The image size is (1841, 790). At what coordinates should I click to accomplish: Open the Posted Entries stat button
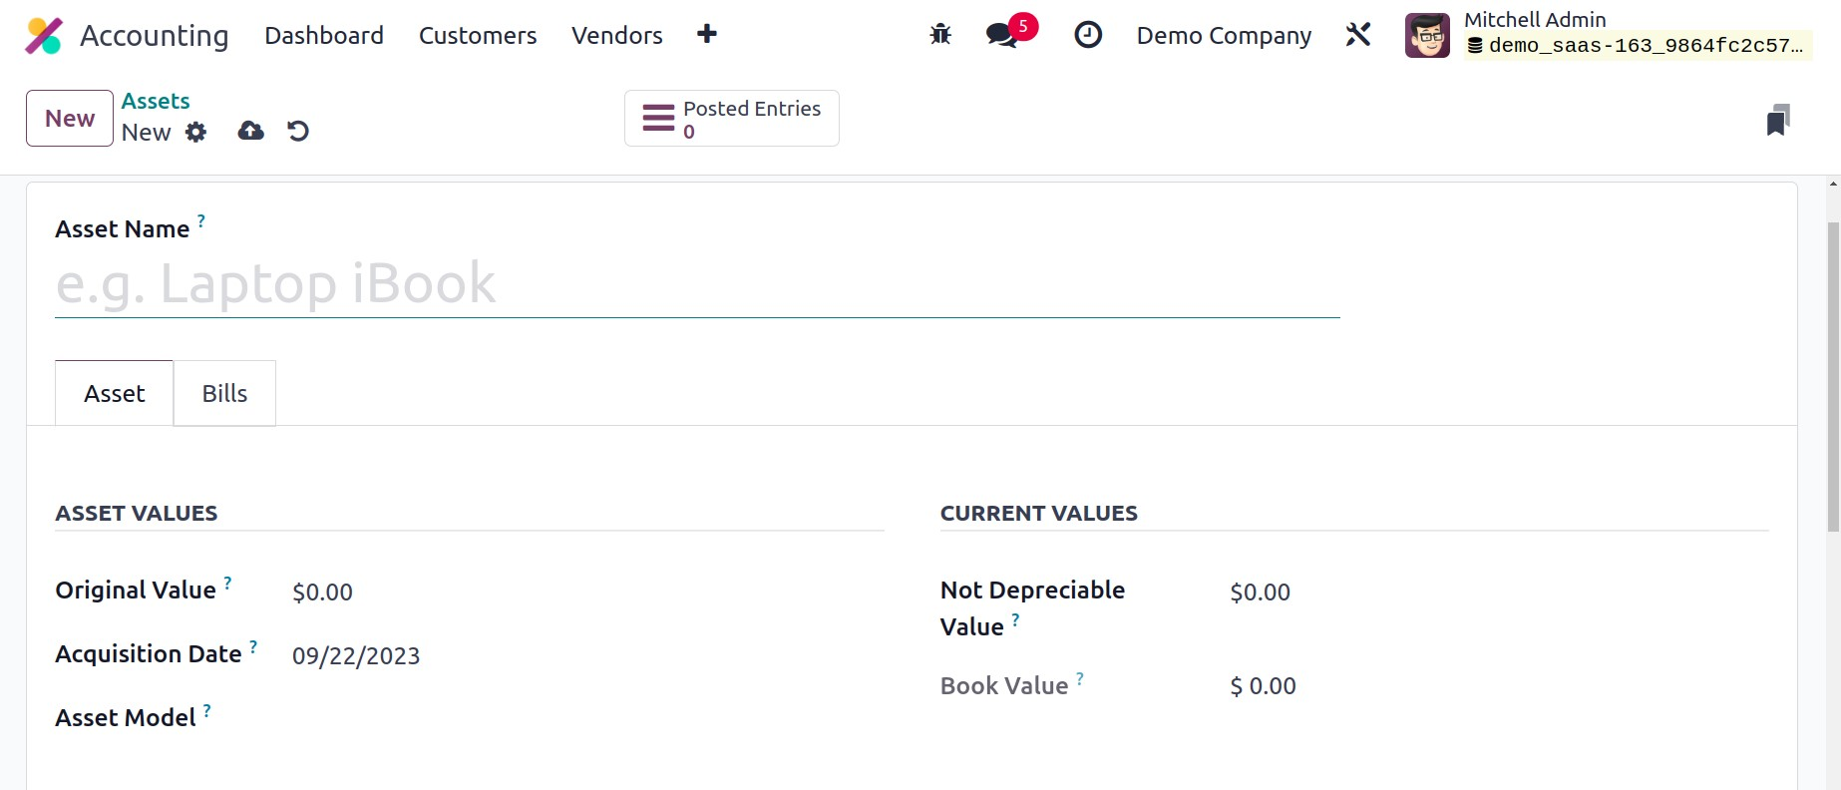(732, 119)
